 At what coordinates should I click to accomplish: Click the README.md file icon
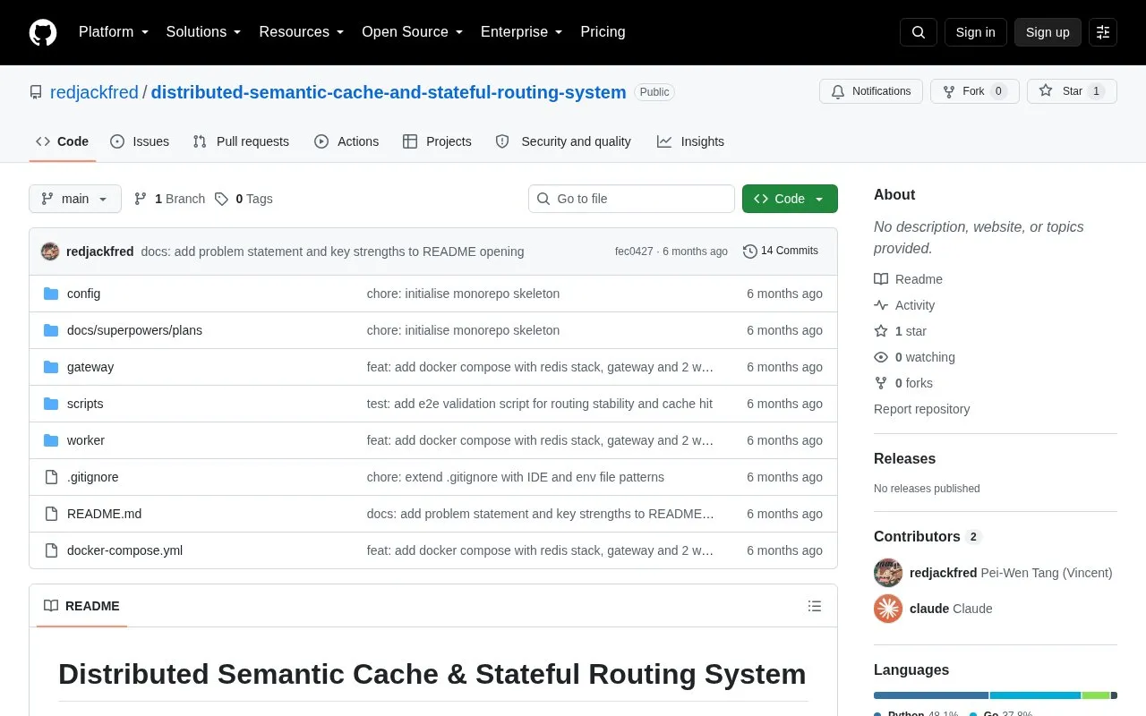pos(51,514)
